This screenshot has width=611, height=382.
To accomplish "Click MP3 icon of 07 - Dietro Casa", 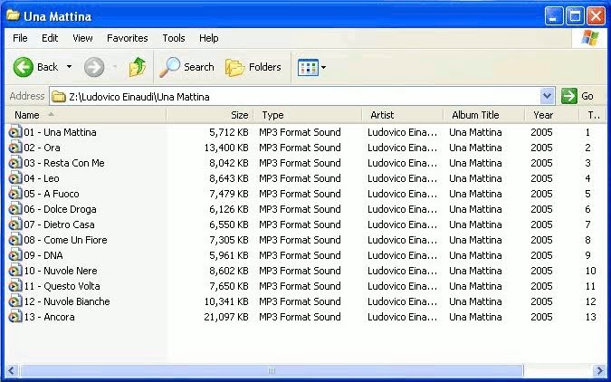I will (14, 224).
